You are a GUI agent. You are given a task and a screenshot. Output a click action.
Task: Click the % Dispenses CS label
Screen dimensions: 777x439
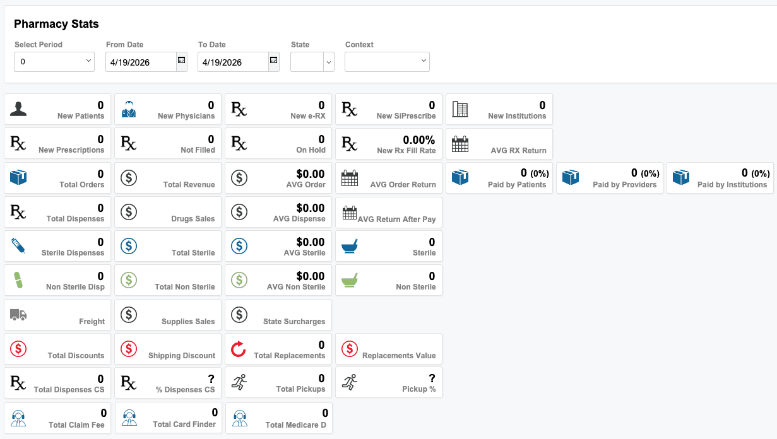(x=186, y=390)
